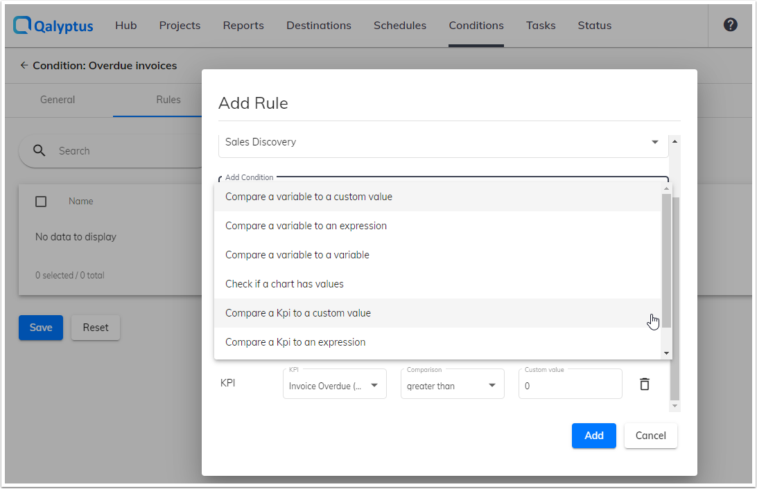Go back using the arrow beside Condition title
The width and height of the screenshot is (757, 489).
pyautogui.click(x=24, y=66)
